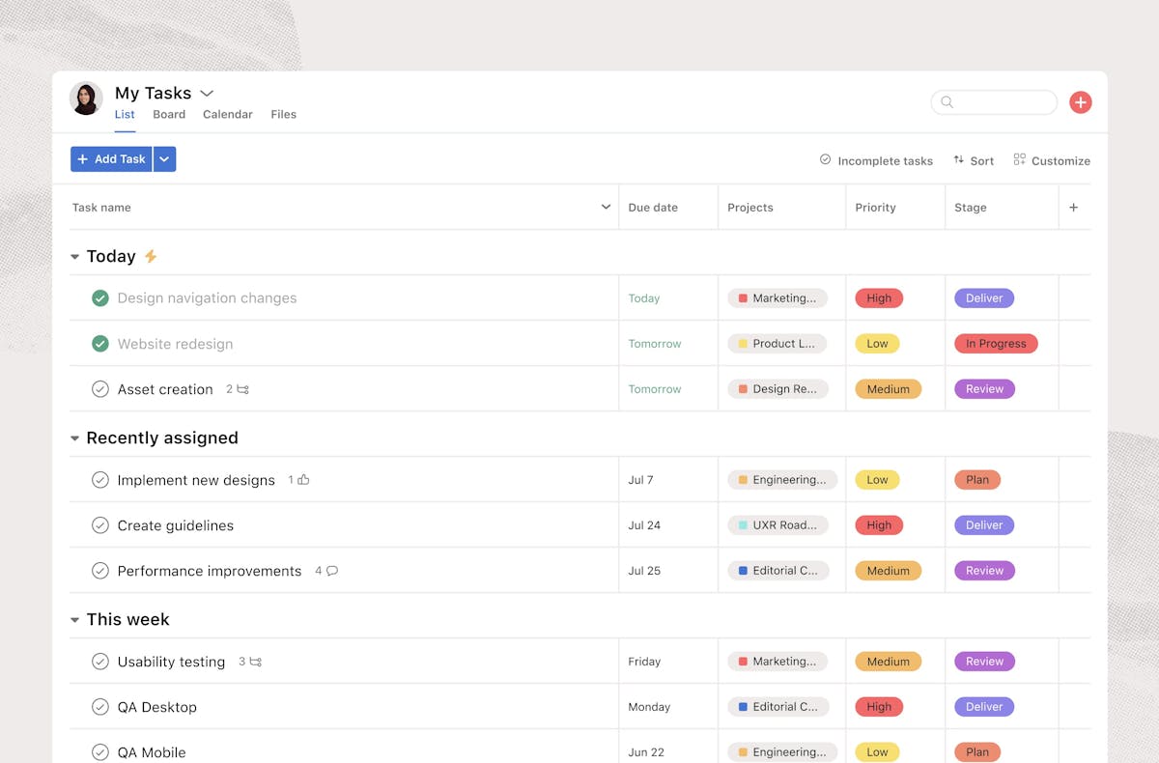Open Editorial C... project on QA Desktop
Image resolution: width=1159 pixels, height=763 pixels.
[778, 707]
